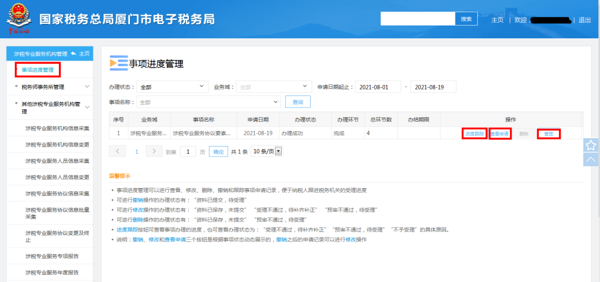This screenshot has height=282, width=600.
Task: Open the 10条/页 page size selector
Action: coord(266,152)
